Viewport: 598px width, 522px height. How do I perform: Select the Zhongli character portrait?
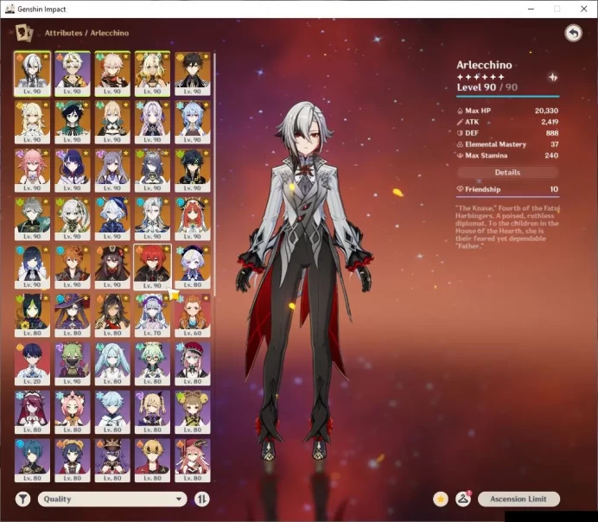(x=193, y=73)
